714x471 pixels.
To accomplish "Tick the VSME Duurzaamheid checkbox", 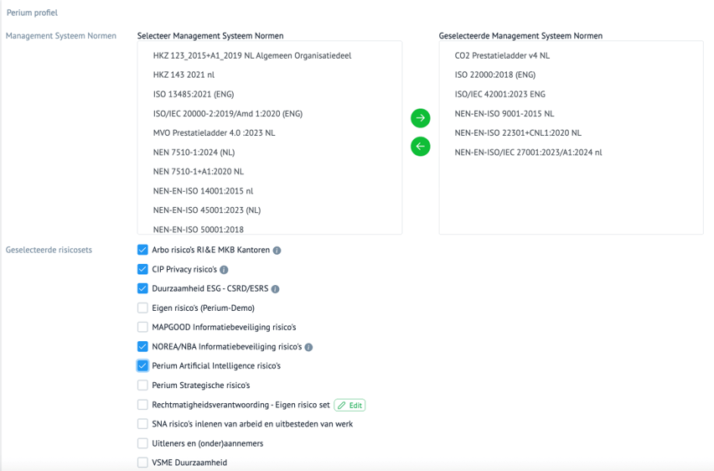I will coord(142,463).
